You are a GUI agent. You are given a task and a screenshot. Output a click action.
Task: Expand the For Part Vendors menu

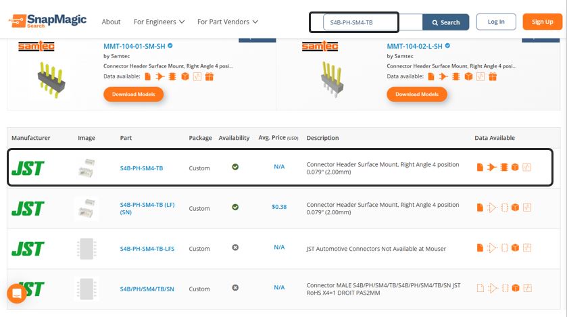click(x=228, y=22)
